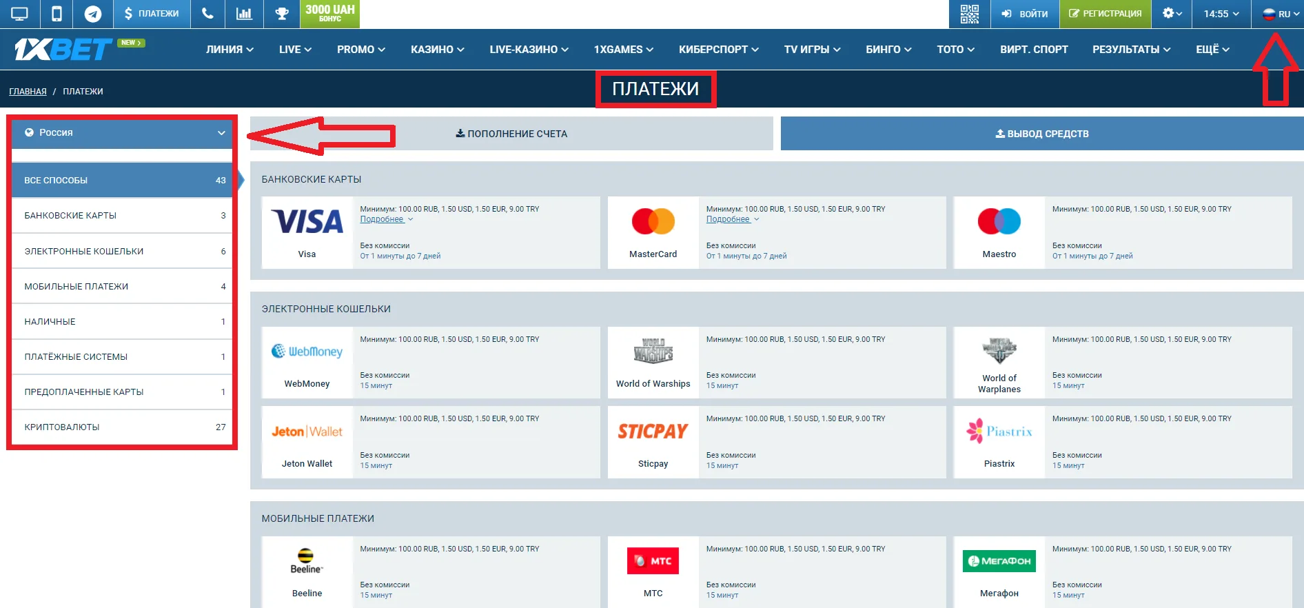Filter by Криптовалюты
Screen dimensions: 1304x608
pos(122,427)
